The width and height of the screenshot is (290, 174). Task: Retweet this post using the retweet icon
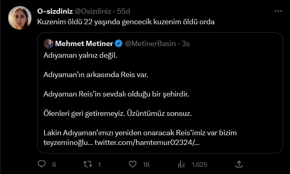point(87,164)
